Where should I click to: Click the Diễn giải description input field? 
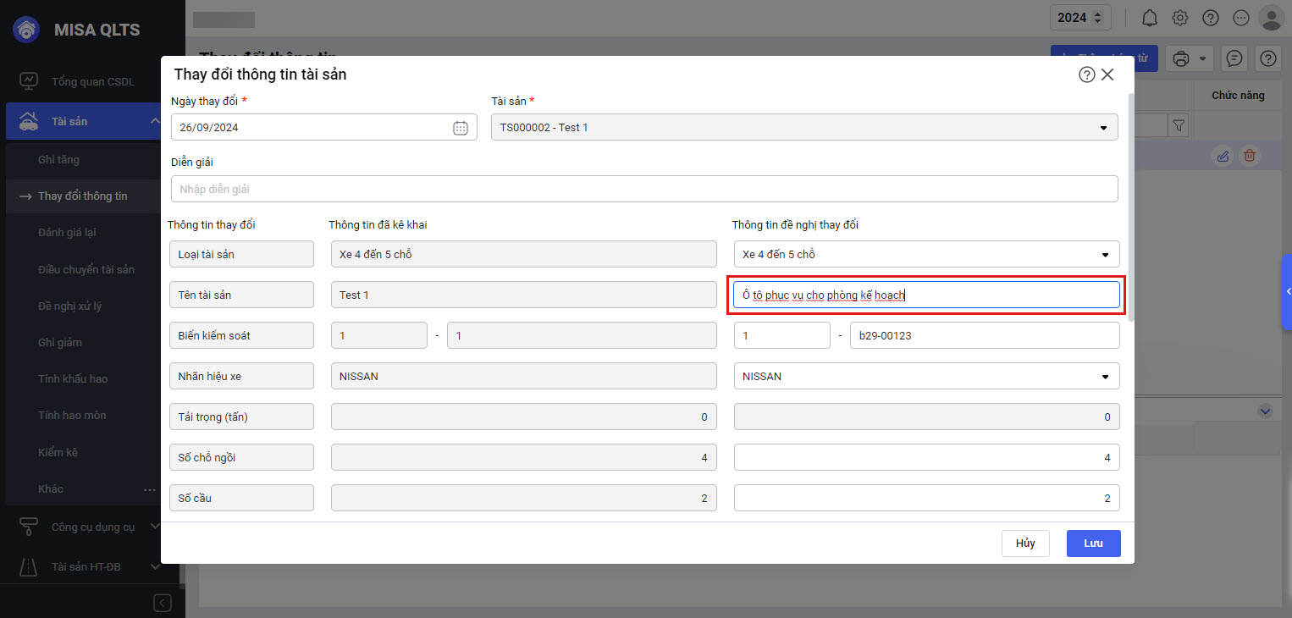[x=643, y=189]
